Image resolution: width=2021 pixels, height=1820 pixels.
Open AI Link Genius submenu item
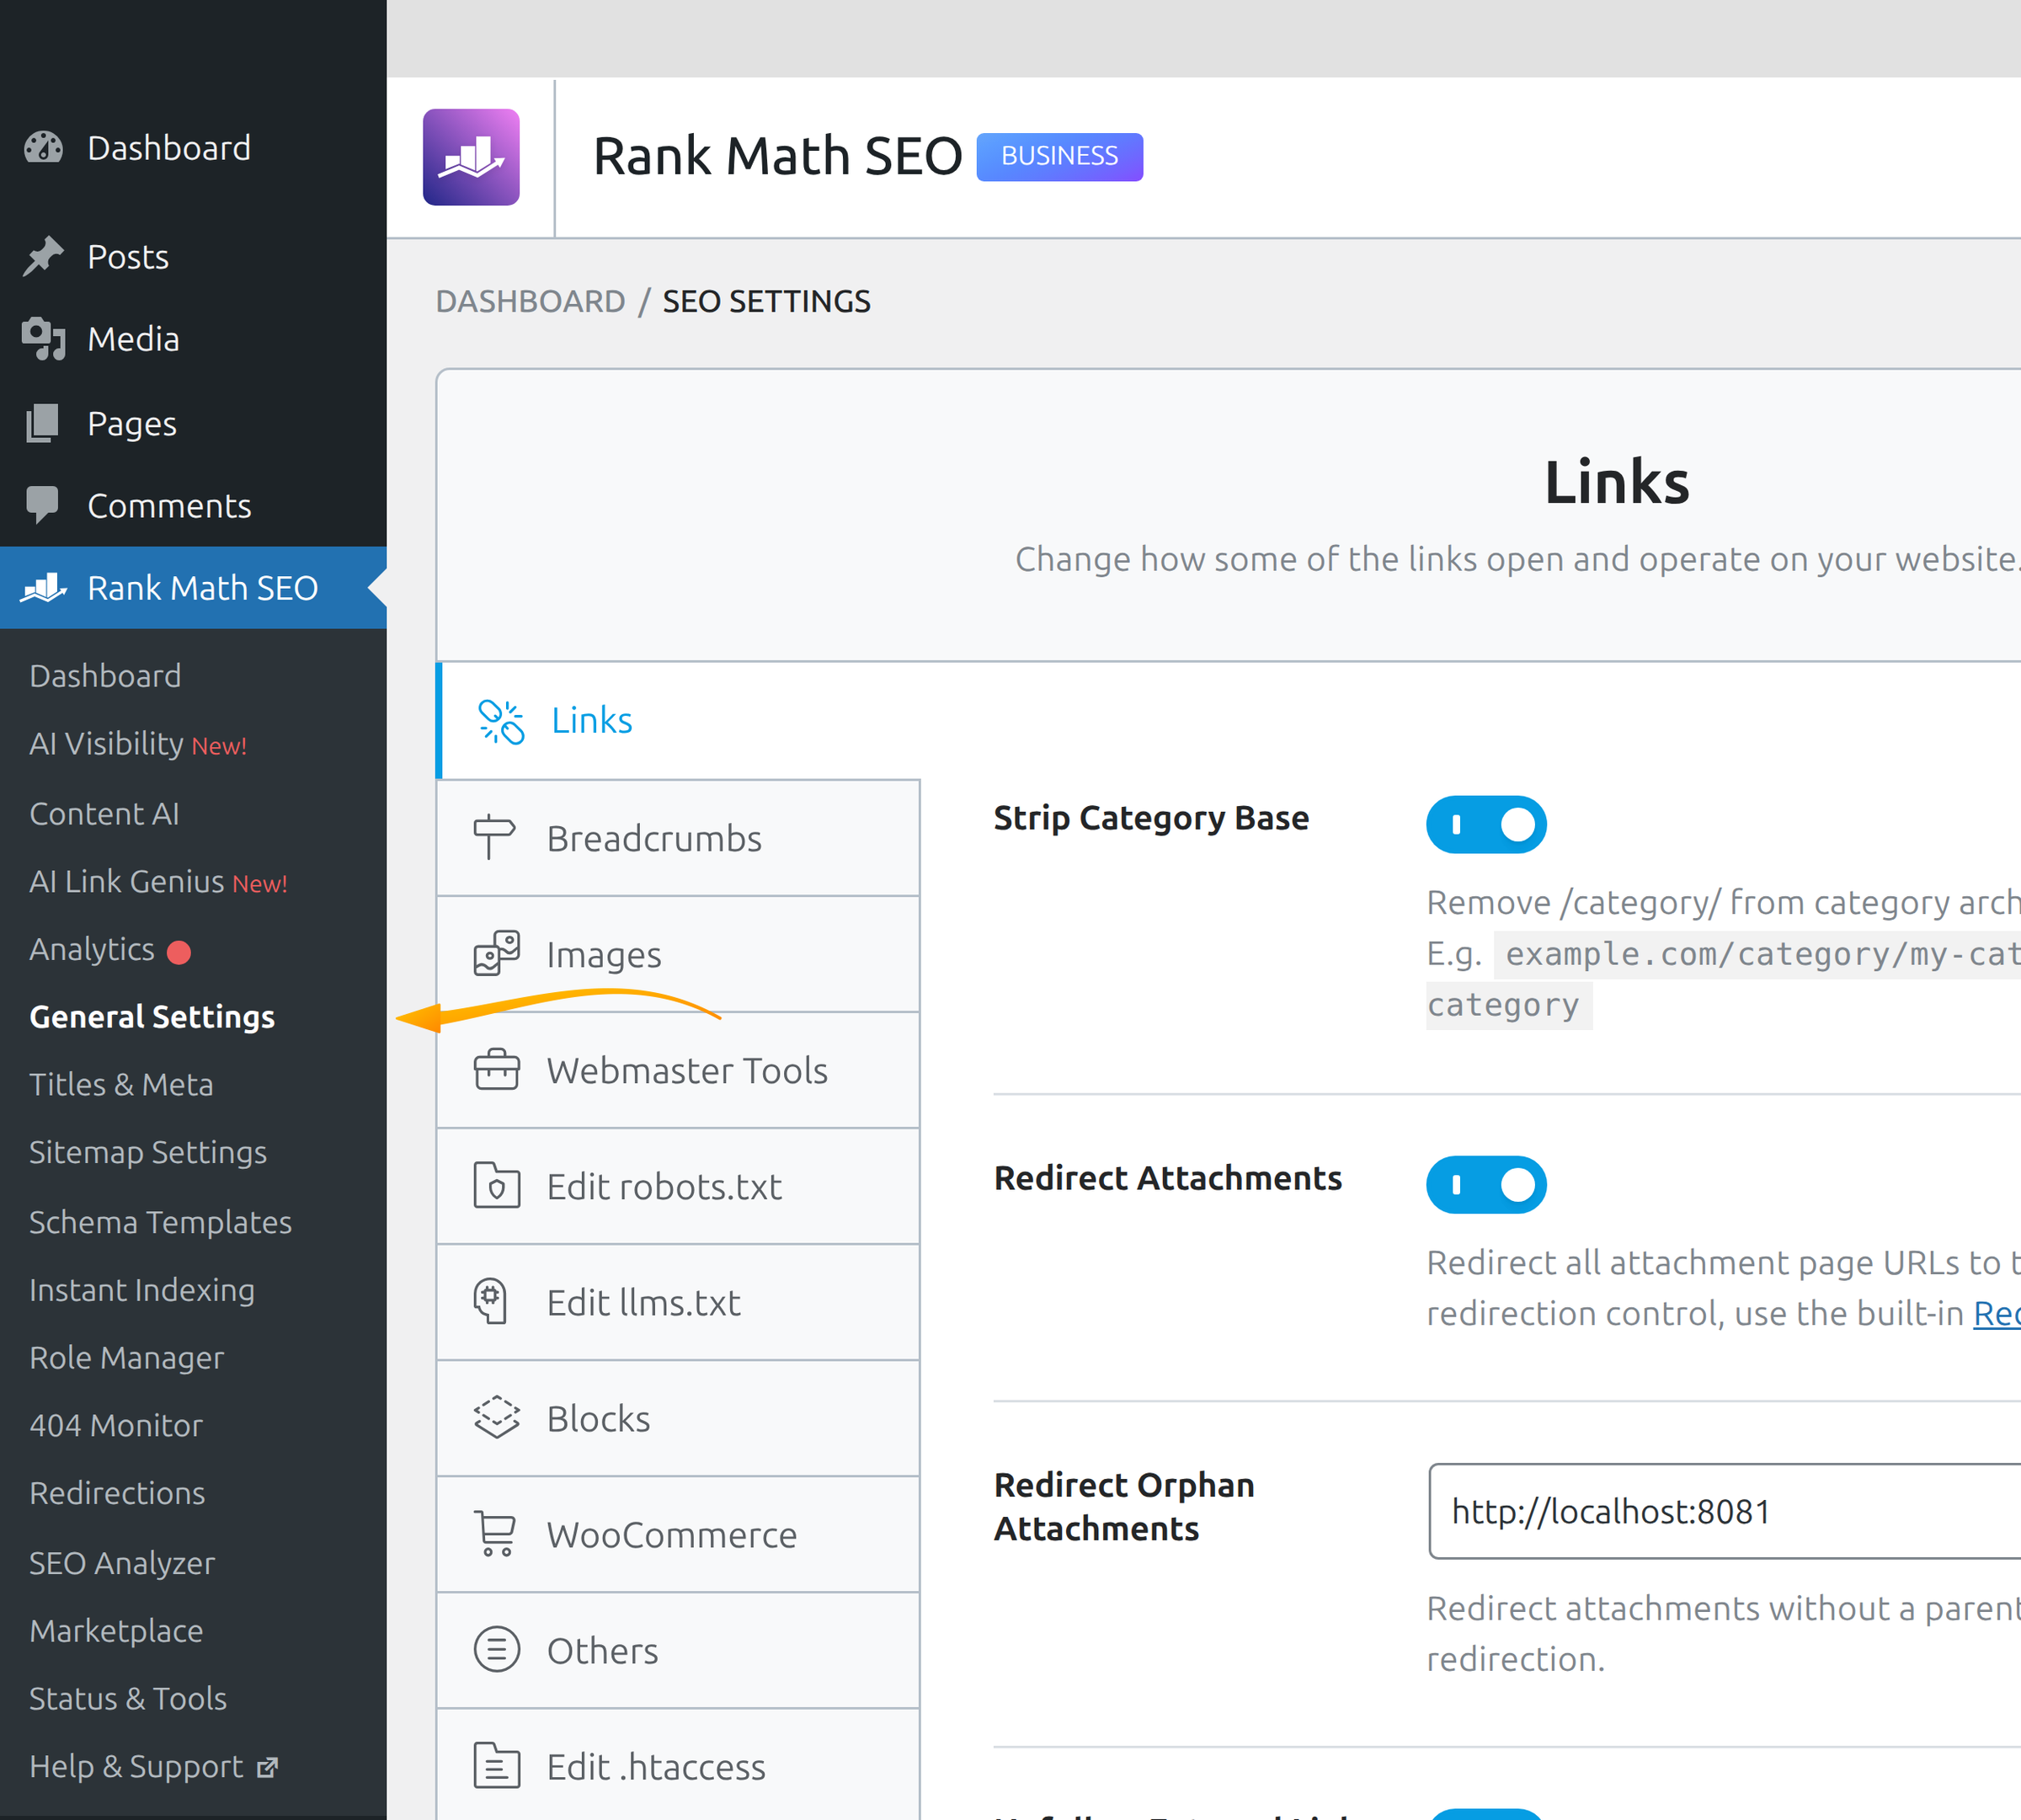coord(158,882)
